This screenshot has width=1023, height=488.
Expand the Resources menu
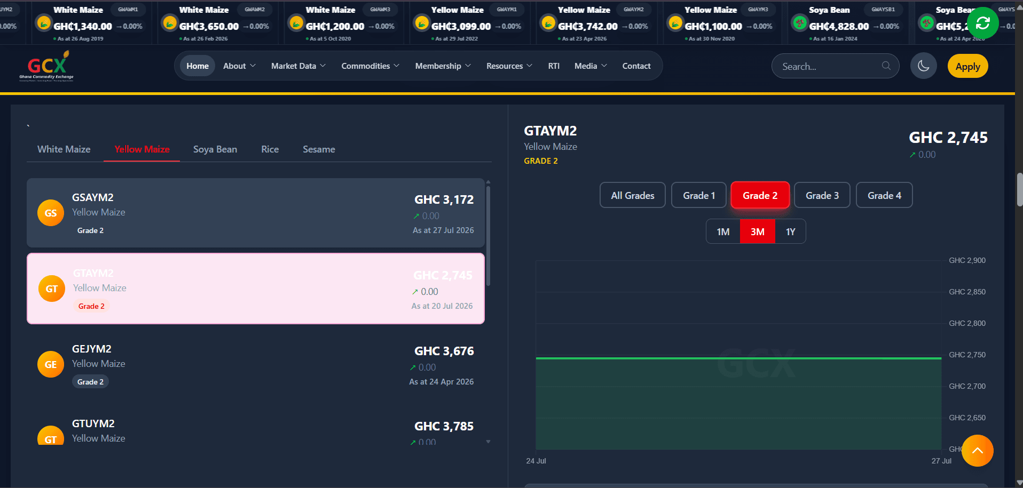(509, 66)
